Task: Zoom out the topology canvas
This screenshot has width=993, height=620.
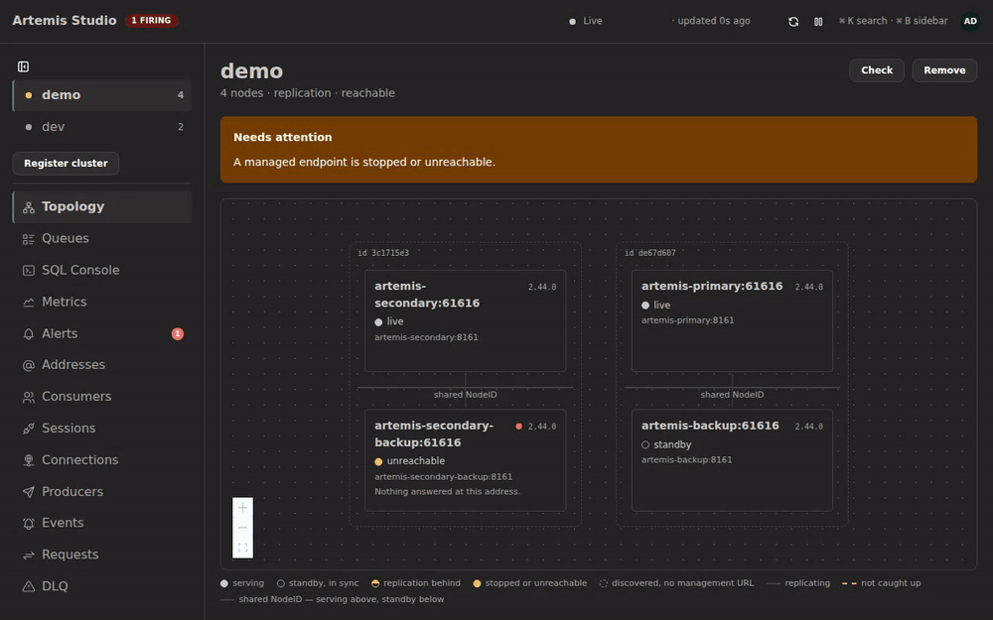Action: point(242,528)
